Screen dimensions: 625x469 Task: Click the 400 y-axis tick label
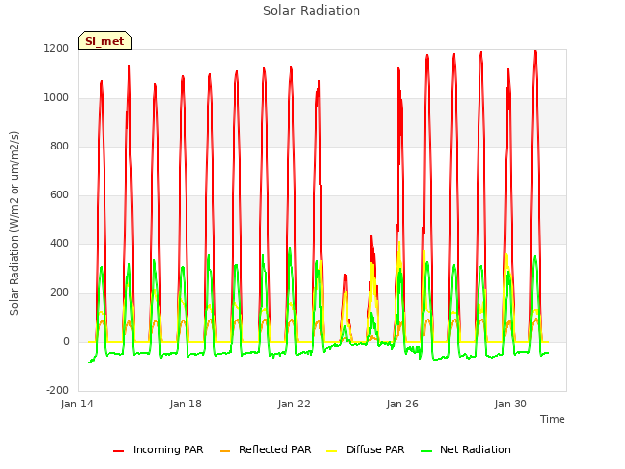(60, 244)
